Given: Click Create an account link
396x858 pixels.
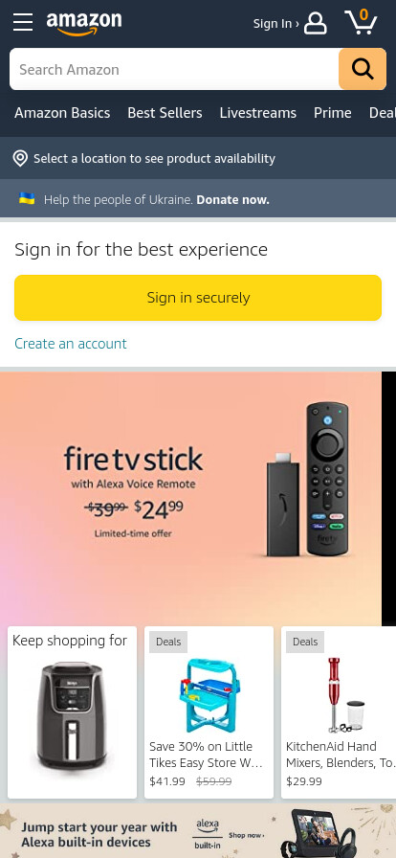Looking at the screenshot, I should (71, 344).
